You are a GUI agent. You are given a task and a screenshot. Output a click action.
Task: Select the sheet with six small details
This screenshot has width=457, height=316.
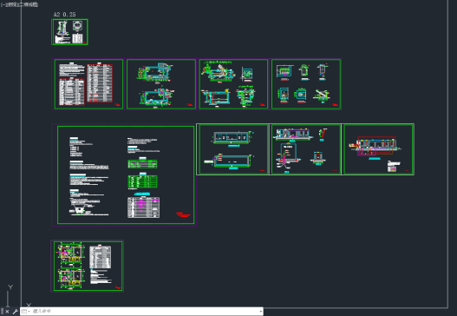(x=306, y=84)
